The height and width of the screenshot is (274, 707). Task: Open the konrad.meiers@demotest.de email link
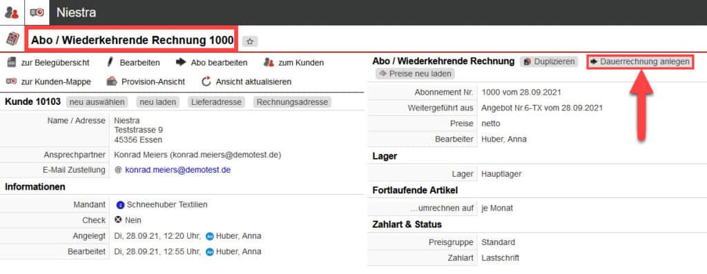[x=178, y=170]
